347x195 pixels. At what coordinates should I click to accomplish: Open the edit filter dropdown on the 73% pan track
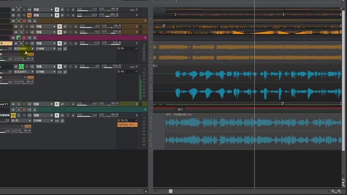[46, 66]
